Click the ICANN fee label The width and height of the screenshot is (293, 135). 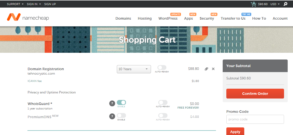34,81
